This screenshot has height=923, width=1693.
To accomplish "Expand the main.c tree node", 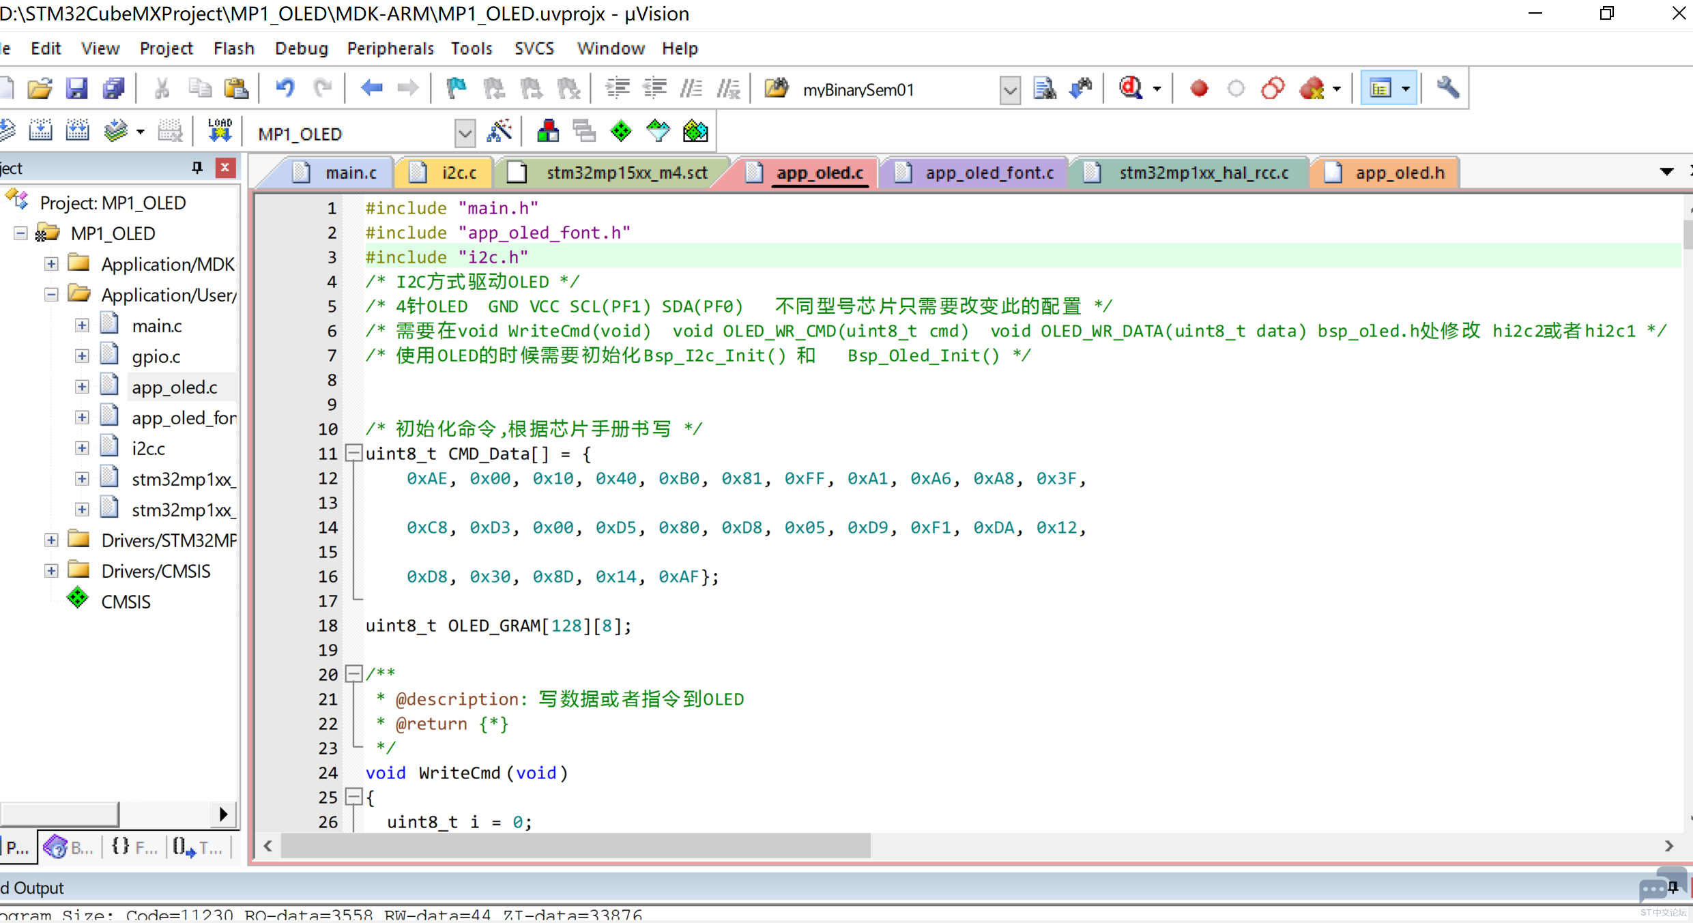I will click(82, 325).
